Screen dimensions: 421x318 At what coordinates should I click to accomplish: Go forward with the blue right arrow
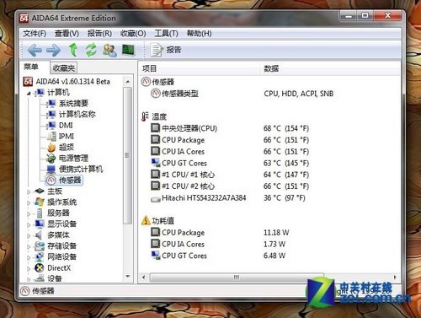point(53,51)
